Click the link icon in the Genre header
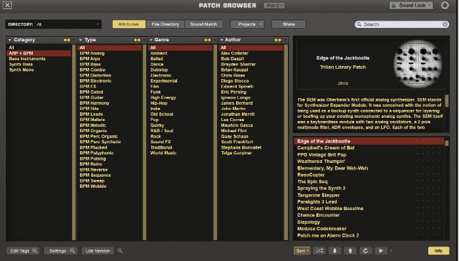 click(208, 40)
